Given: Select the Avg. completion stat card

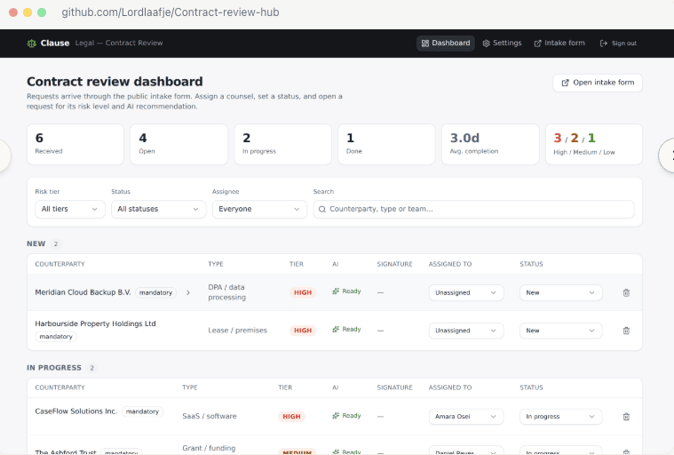Looking at the screenshot, I should (490, 145).
